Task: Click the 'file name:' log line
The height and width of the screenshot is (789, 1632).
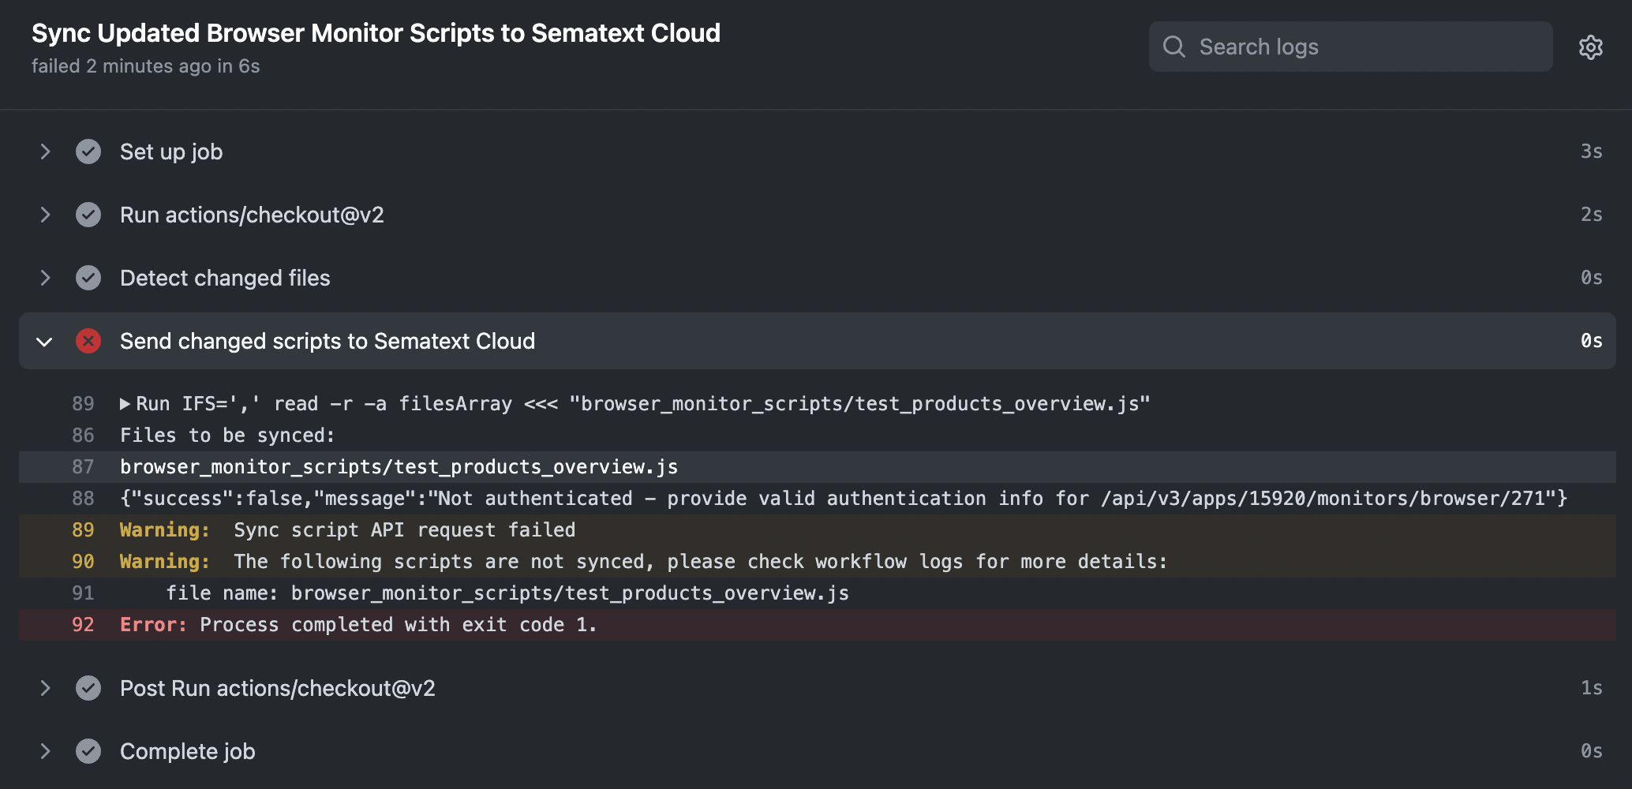Action: click(507, 593)
